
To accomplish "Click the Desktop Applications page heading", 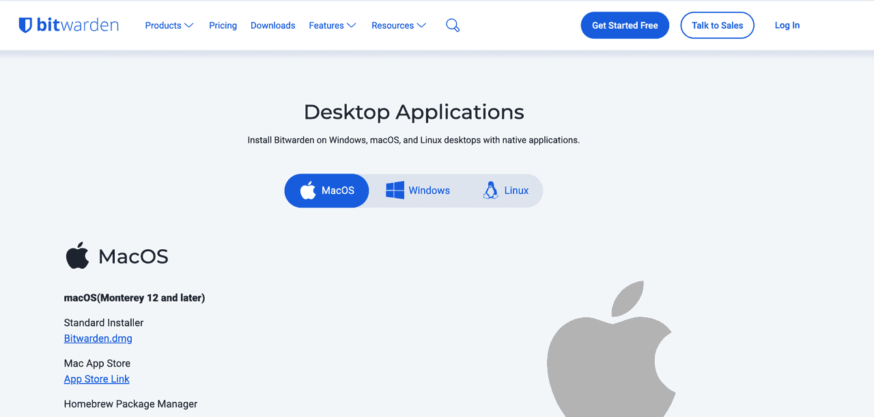I will (414, 112).
